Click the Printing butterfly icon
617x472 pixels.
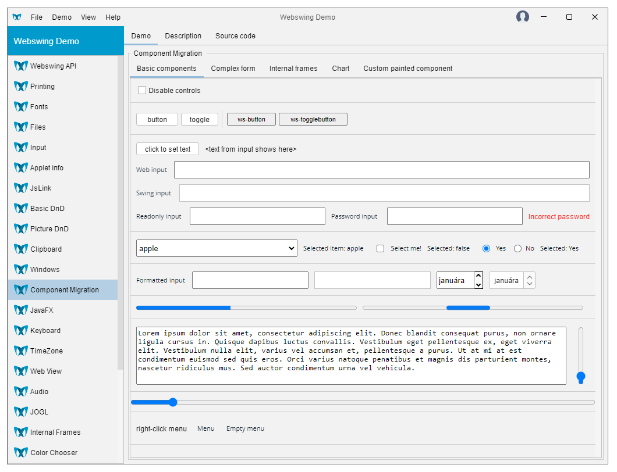(x=21, y=86)
